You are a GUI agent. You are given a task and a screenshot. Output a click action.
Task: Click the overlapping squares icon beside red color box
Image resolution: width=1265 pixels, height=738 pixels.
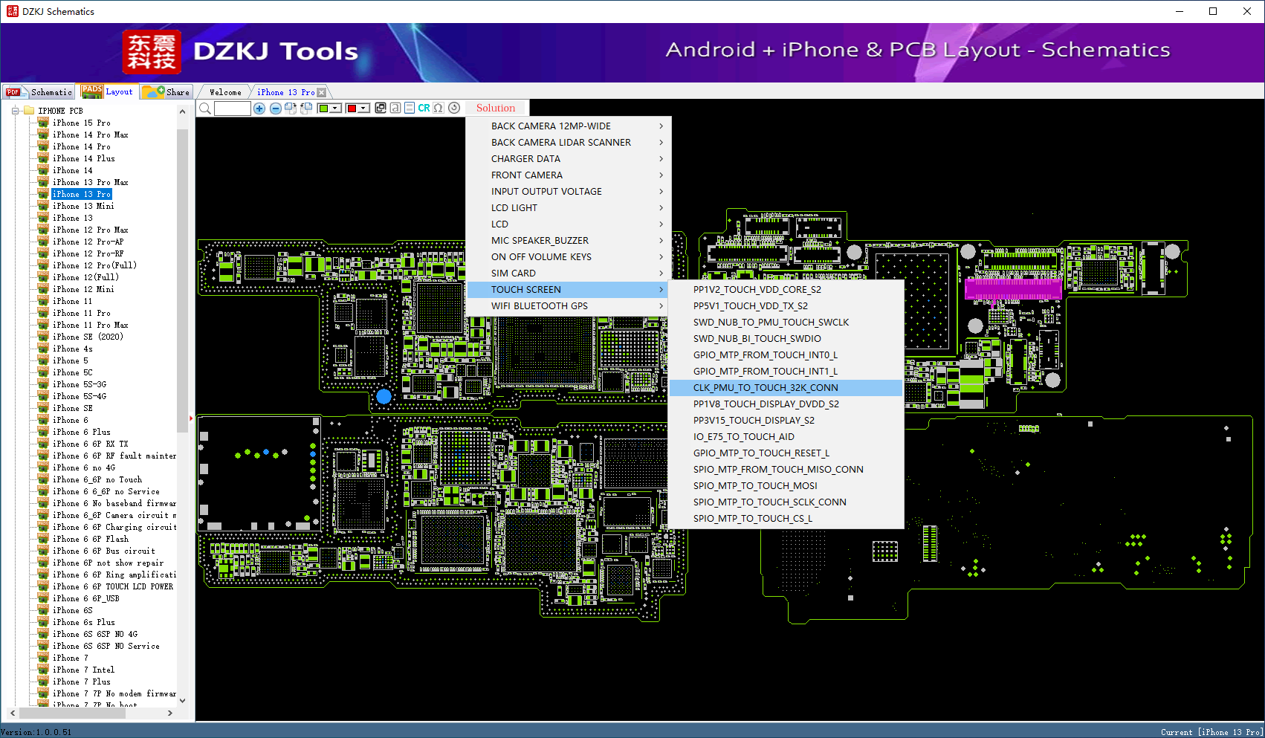point(381,108)
